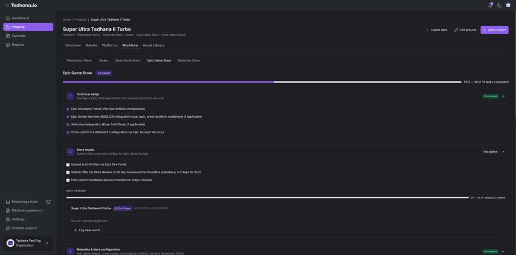Switch to the Platforms tab
The height and width of the screenshot is (255, 516).
click(x=109, y=45)
